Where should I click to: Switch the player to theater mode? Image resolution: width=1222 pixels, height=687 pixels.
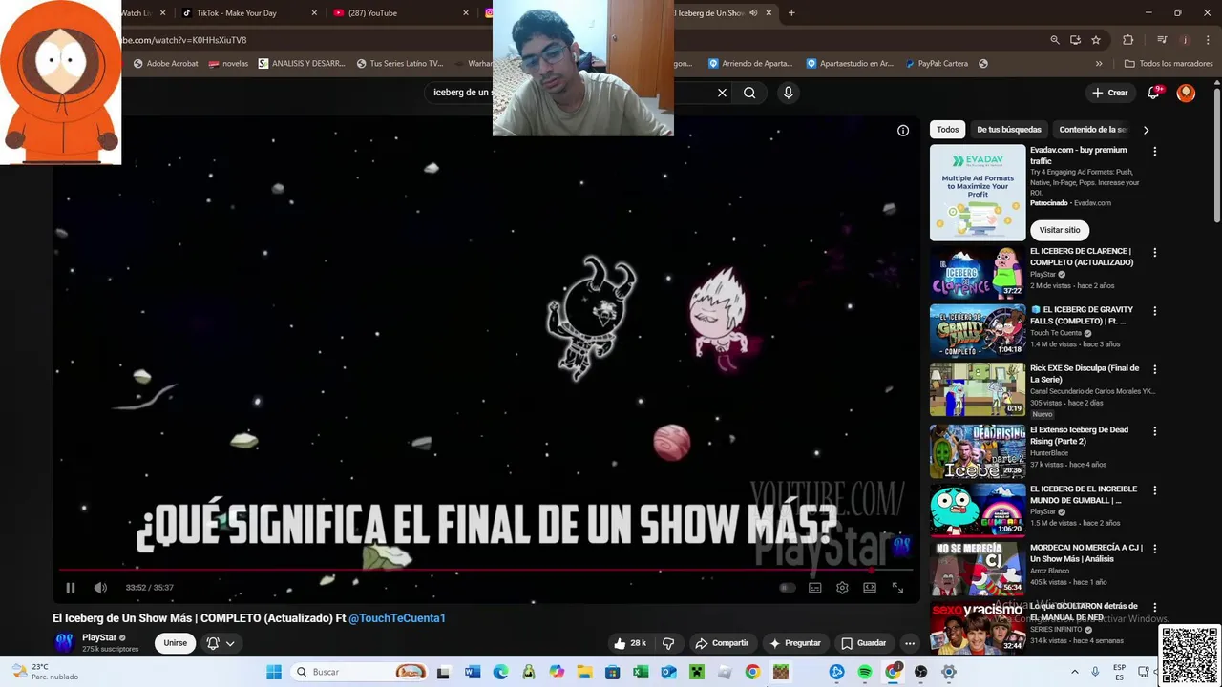870,588
